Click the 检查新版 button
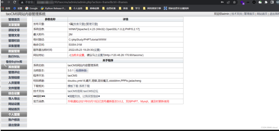The image size is (279, 131). click(x=81, y=70)
